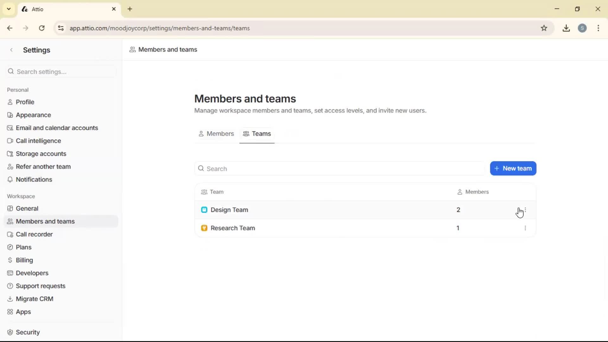The height and width of the screenshot is (342, 608).
Task: Open the Profile settings via its icon
Action: [x=10, y=102]
